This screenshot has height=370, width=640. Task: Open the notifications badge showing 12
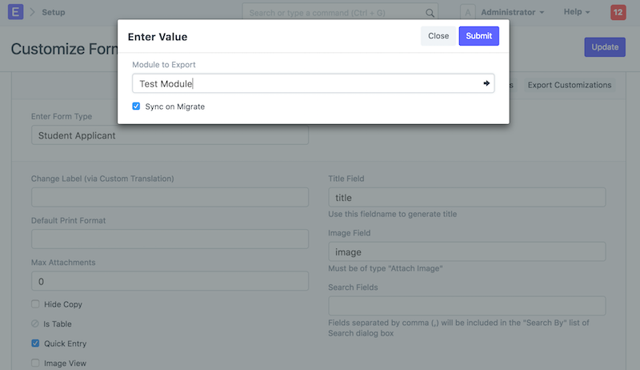618,12
